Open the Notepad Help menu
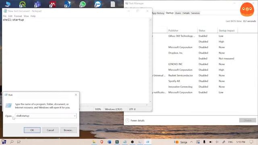Viewport: 258px width, 145px height. click(33, 16)
